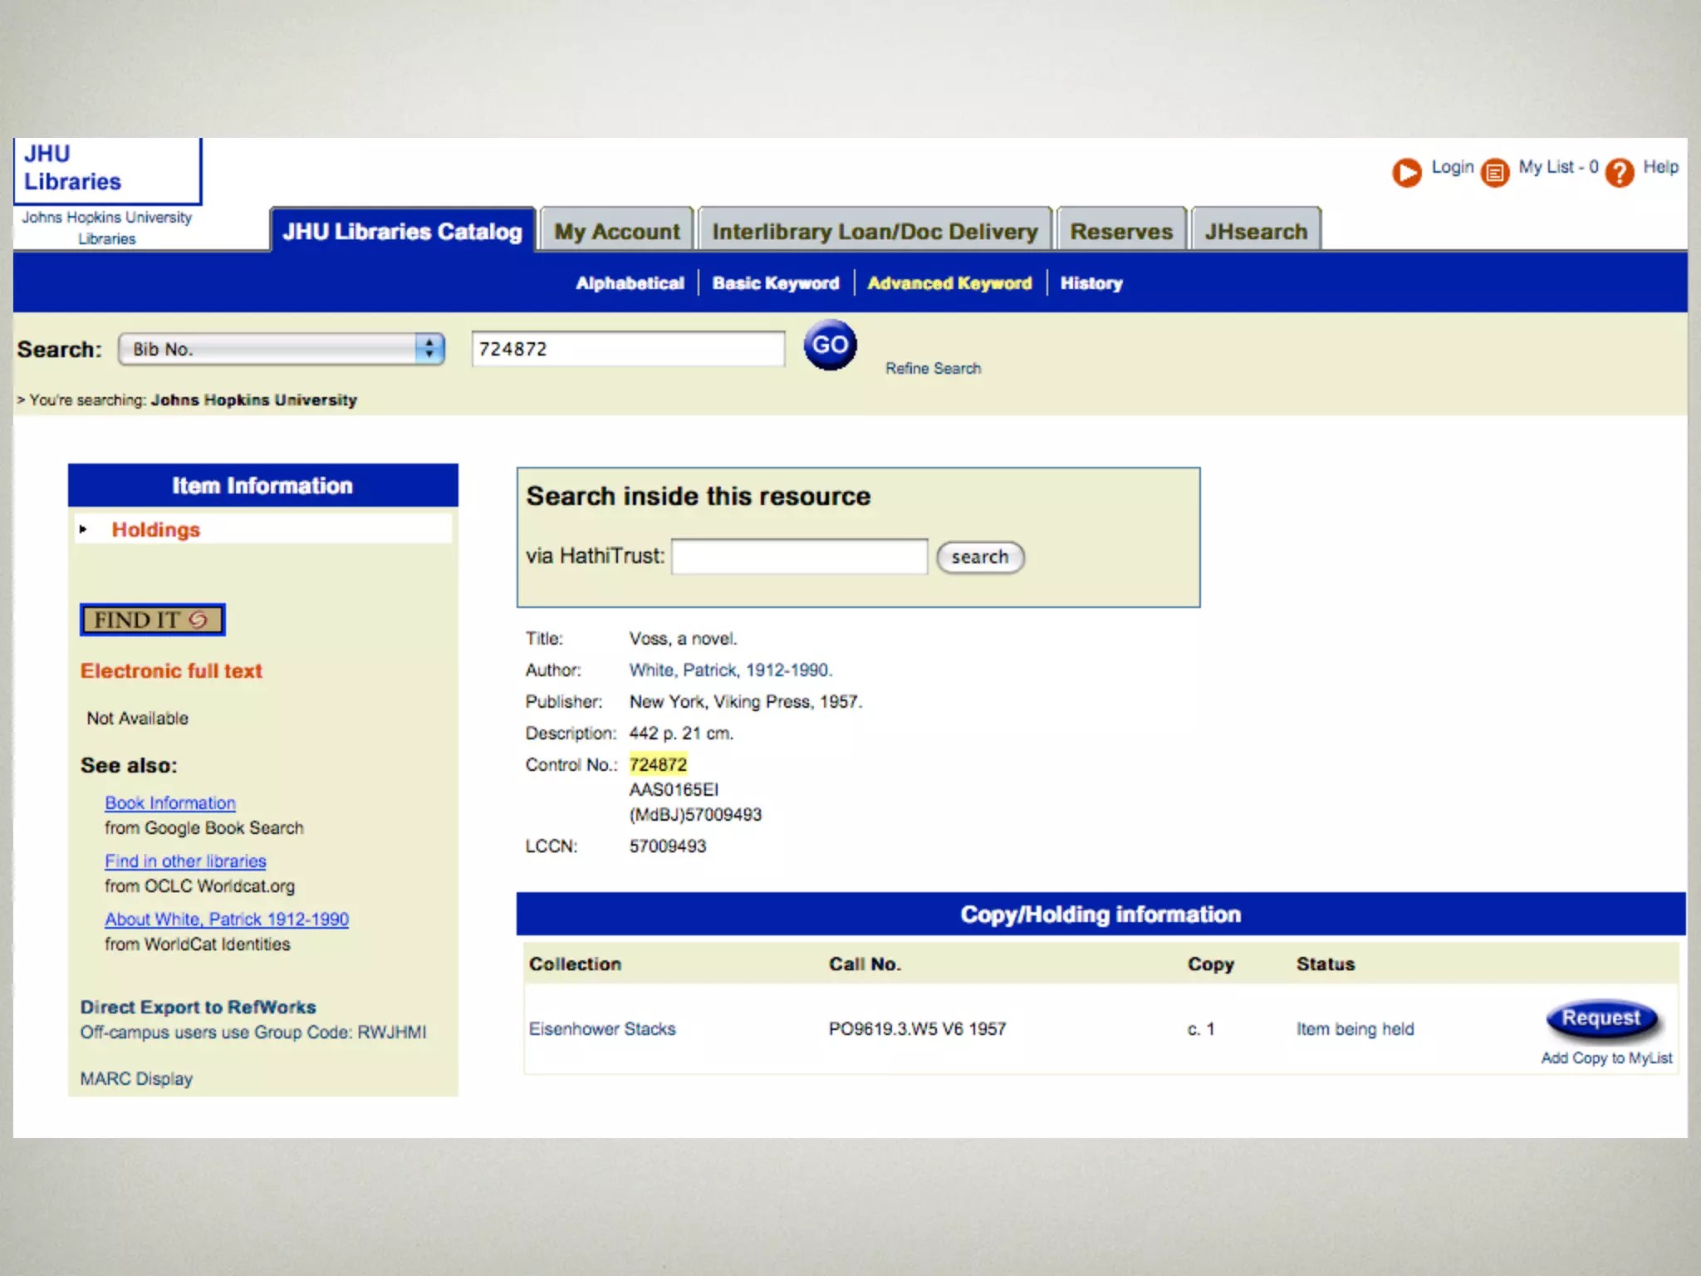
Task: Open the History search menu item
Action: click(1091, 283)
